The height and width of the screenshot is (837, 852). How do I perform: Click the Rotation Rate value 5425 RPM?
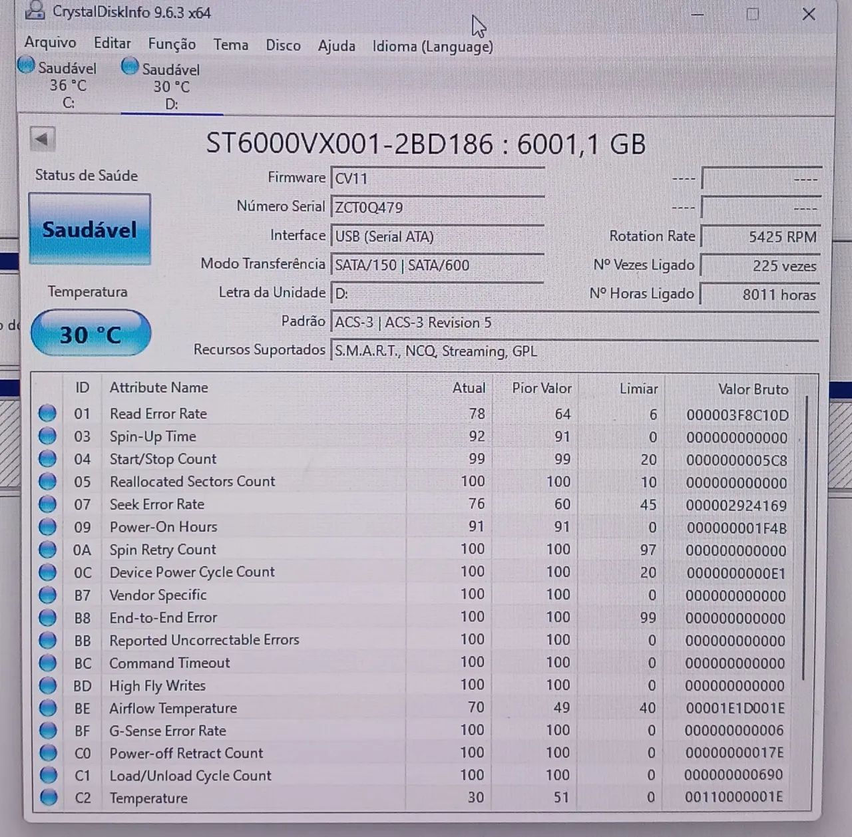point(760,236)
